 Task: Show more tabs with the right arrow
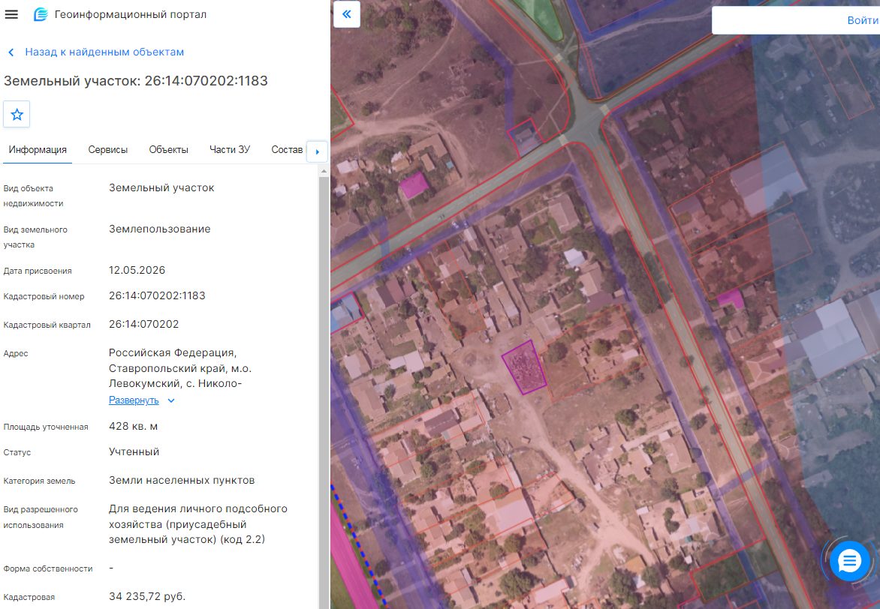point(317,151)
